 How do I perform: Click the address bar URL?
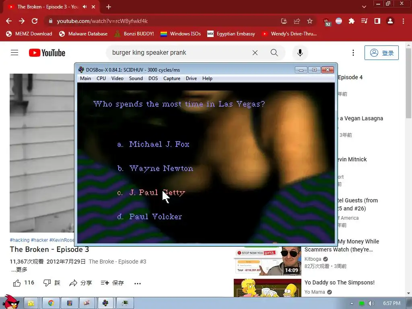tap(102, 21)
